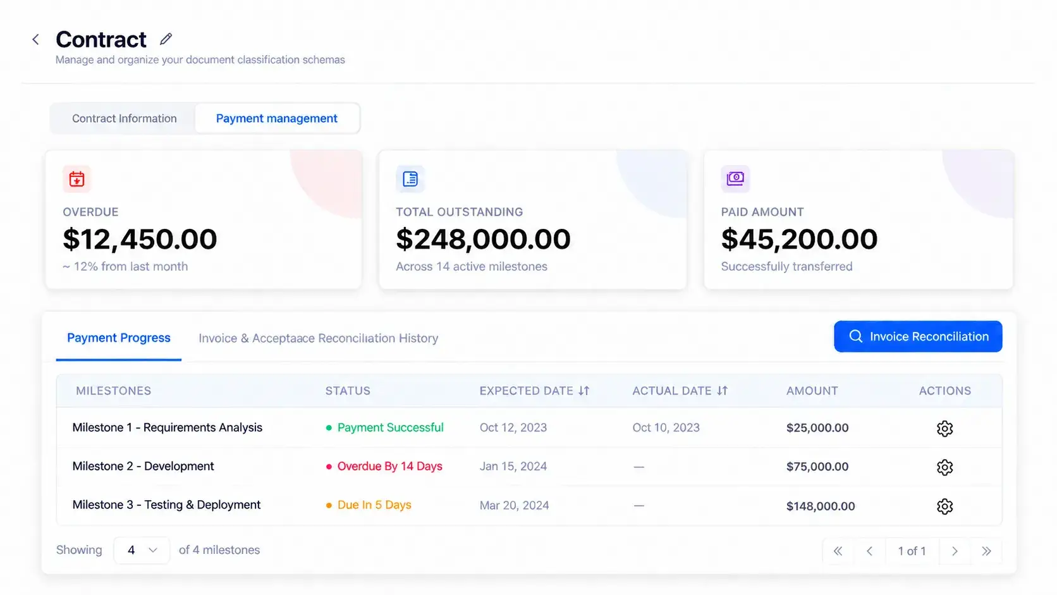Switch to the Contract Information tab
Screen dimensions: 1057x595
(x=124, y=118)
